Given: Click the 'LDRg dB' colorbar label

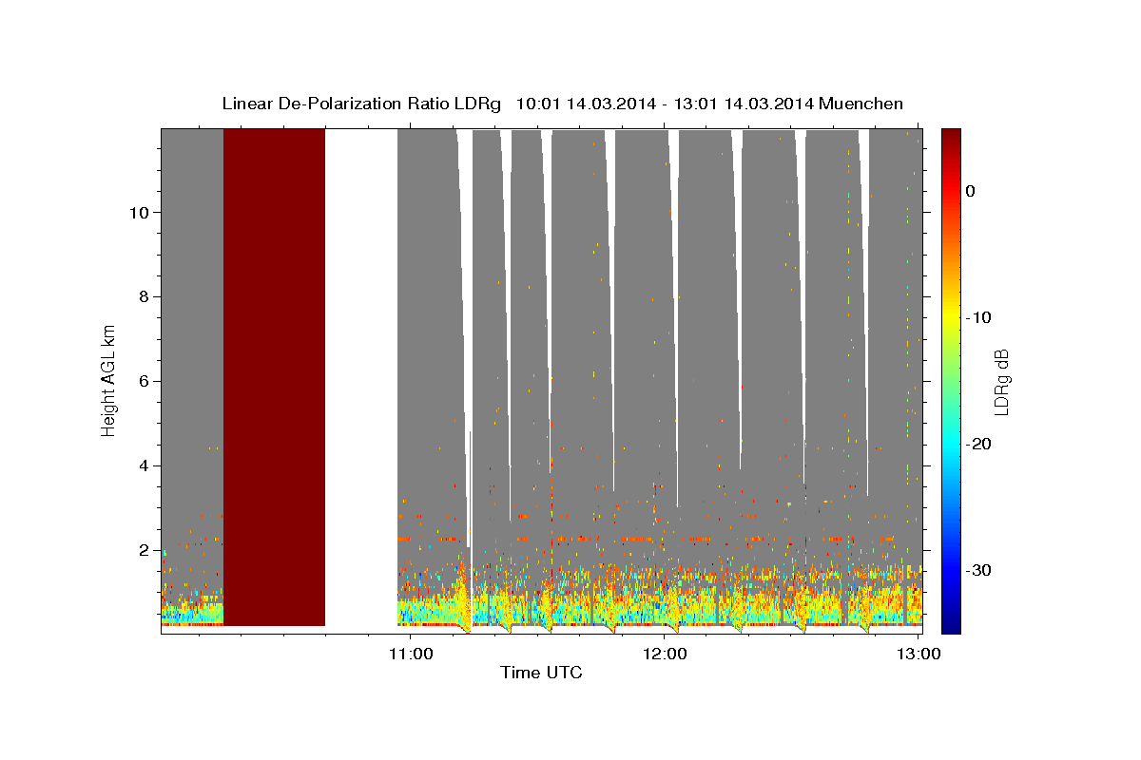Looking at the screenshot, I should pyautogui.click(x=1001, y=382).
